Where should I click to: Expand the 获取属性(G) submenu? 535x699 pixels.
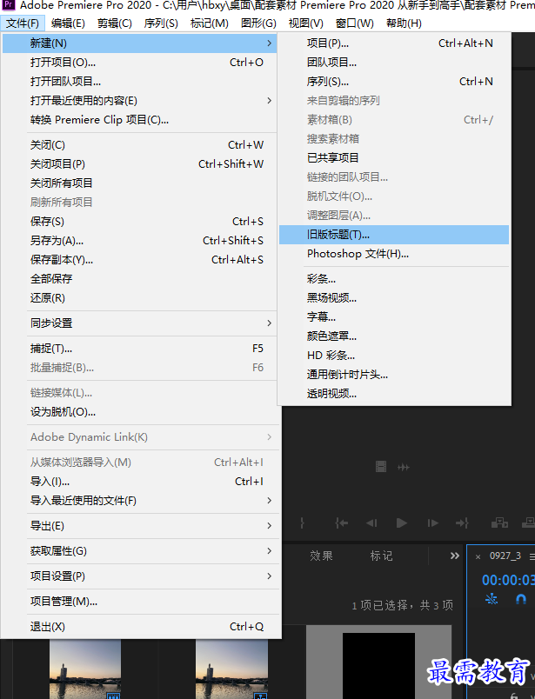(269, 551)
